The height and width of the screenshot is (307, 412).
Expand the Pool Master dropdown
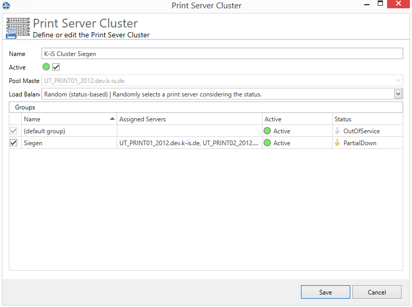[398, 80]
